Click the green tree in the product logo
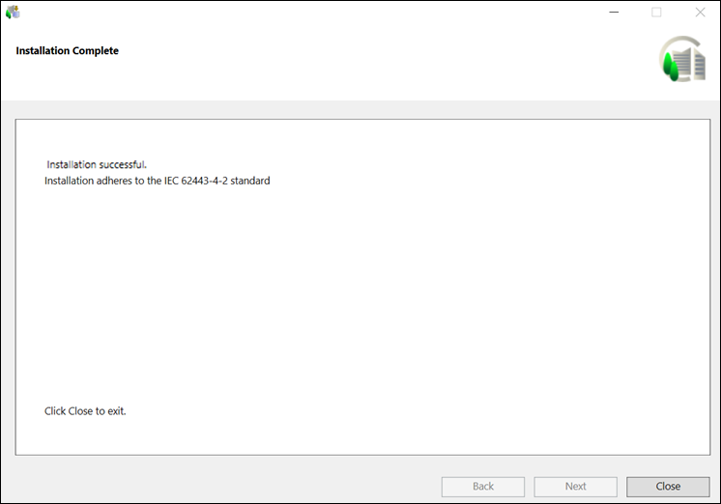This screenshot has height=504, width=721. click(x=671, y=63)
